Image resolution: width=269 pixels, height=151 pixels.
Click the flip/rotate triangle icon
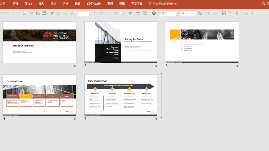coord(208,13)
